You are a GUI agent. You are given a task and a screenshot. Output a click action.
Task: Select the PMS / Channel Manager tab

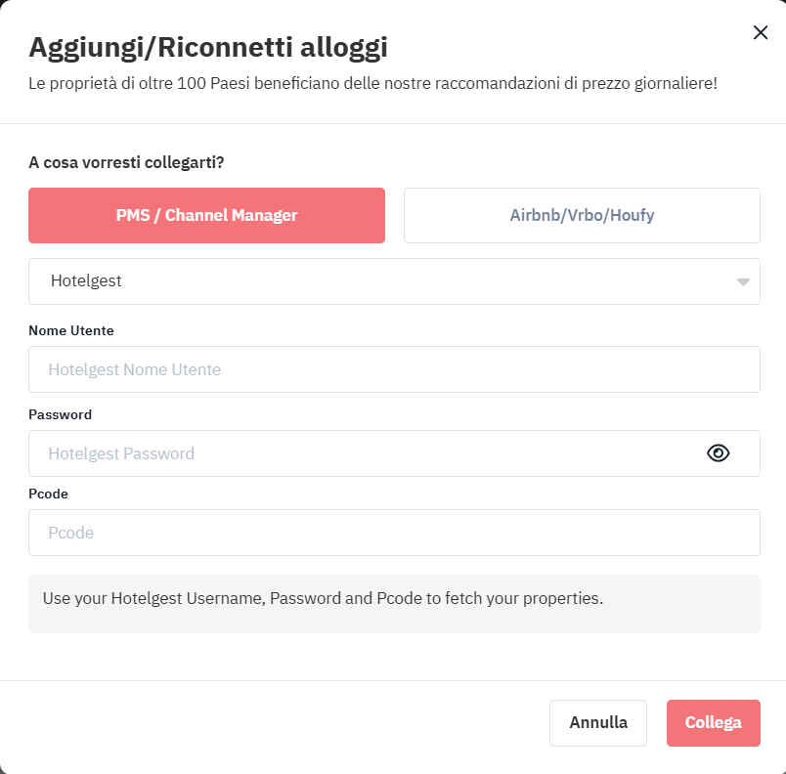point(206,215)
